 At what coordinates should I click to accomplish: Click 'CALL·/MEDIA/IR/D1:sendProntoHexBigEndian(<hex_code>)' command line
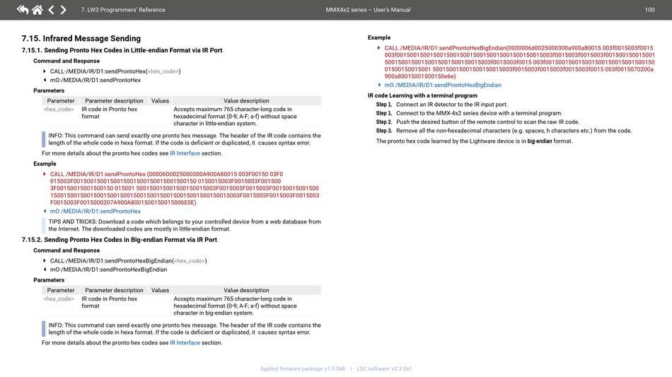[x=128, y=260]
